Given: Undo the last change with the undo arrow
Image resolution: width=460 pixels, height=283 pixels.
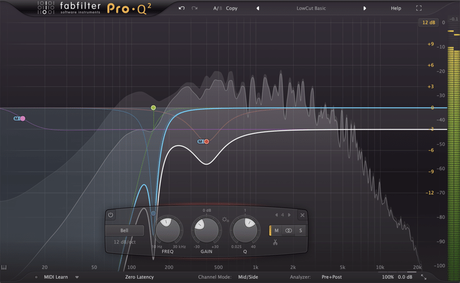Looking at the screenshot, I should (182, 8).
